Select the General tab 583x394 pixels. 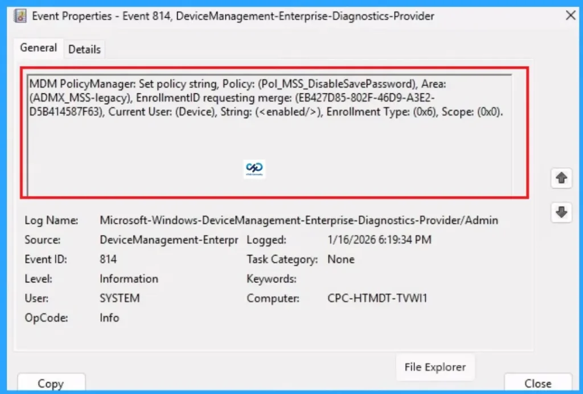pos(38,48)
